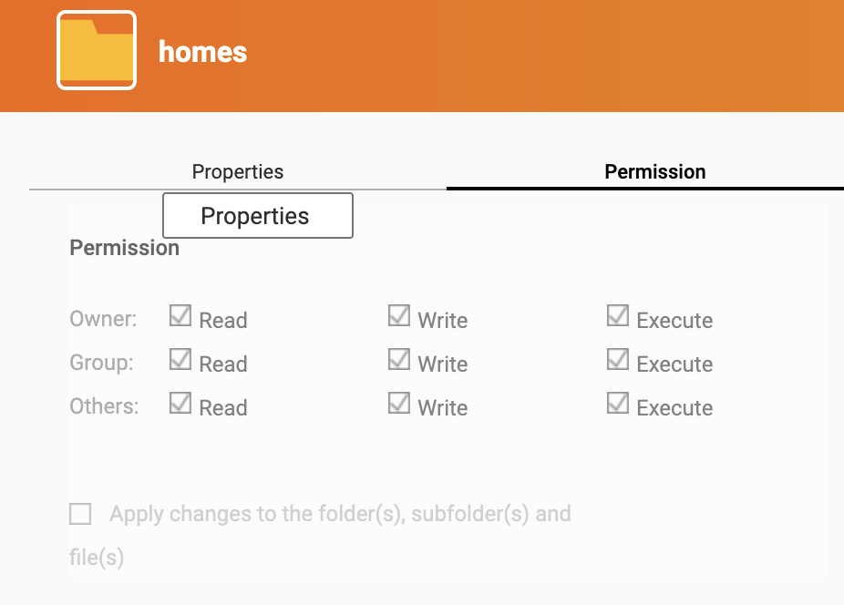
Task: Toggle Owner Write checkbox
Action: click(x=399, y=315)
